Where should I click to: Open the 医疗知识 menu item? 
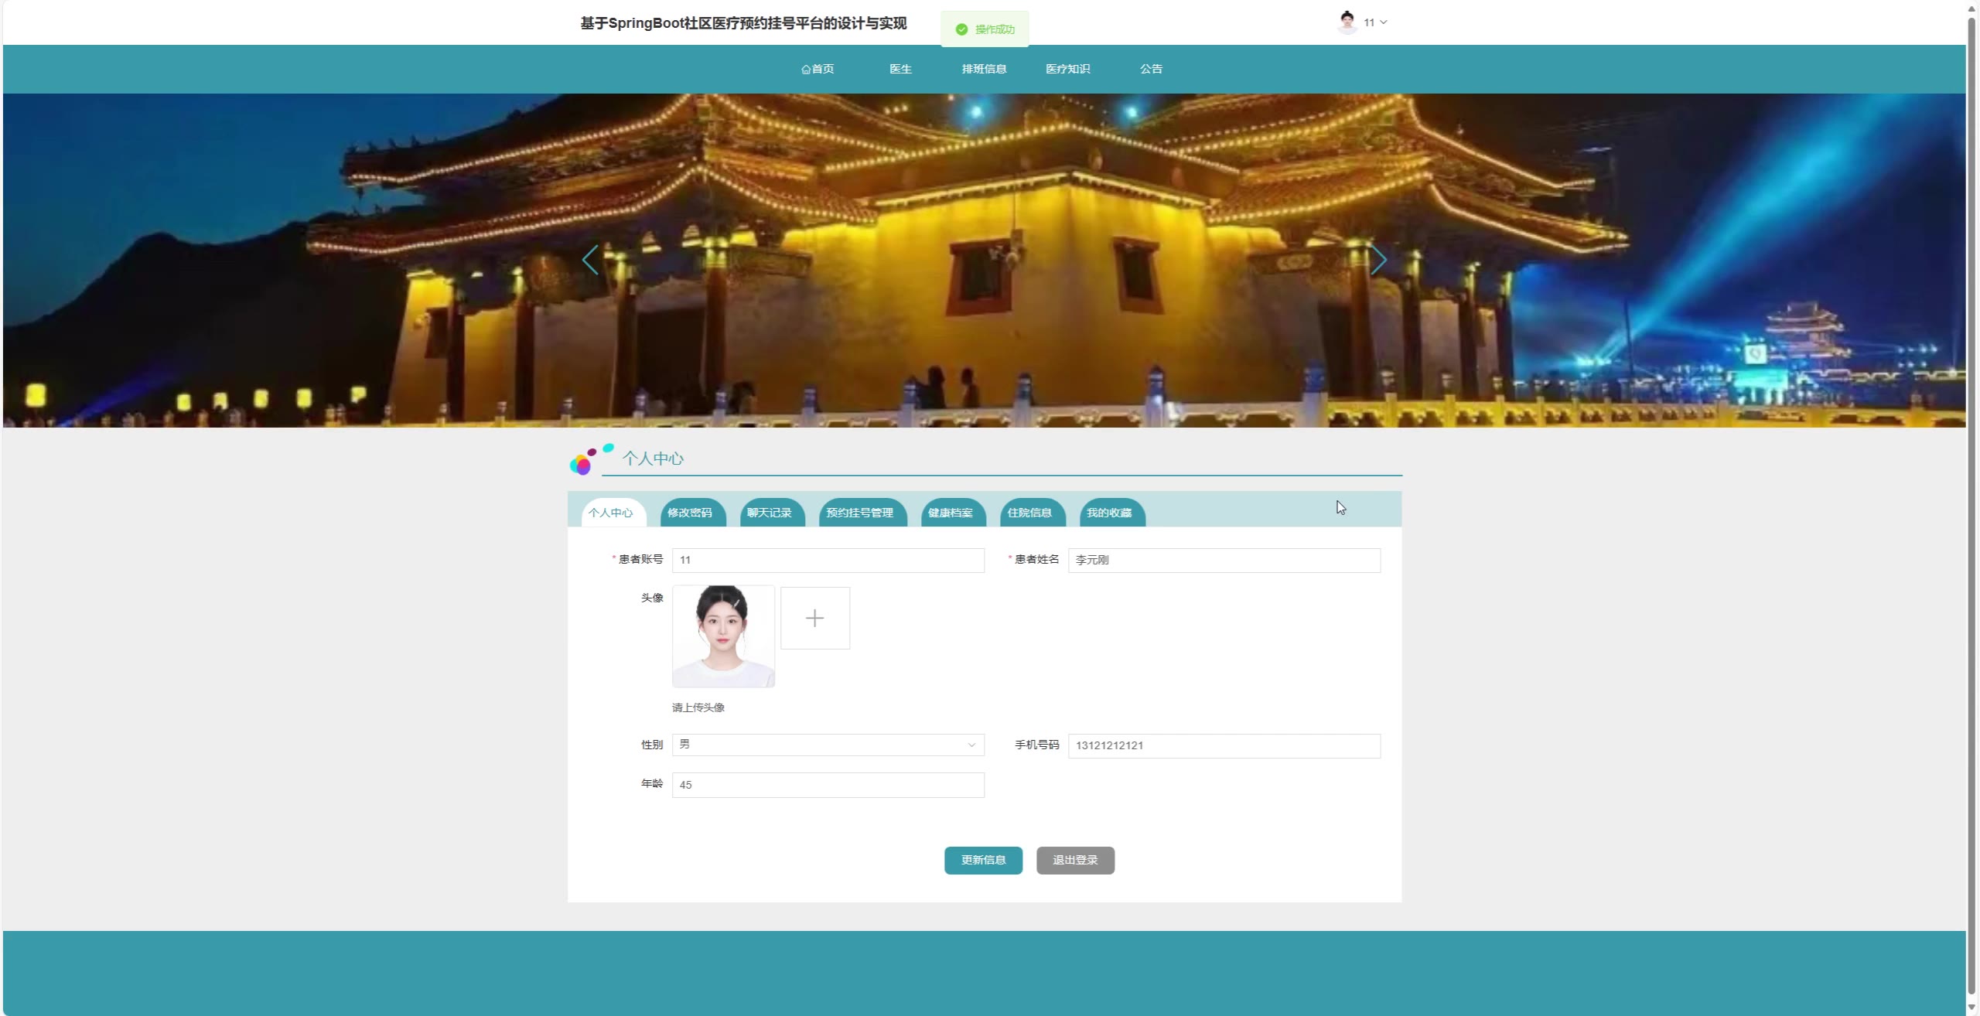coord(1067,69)
